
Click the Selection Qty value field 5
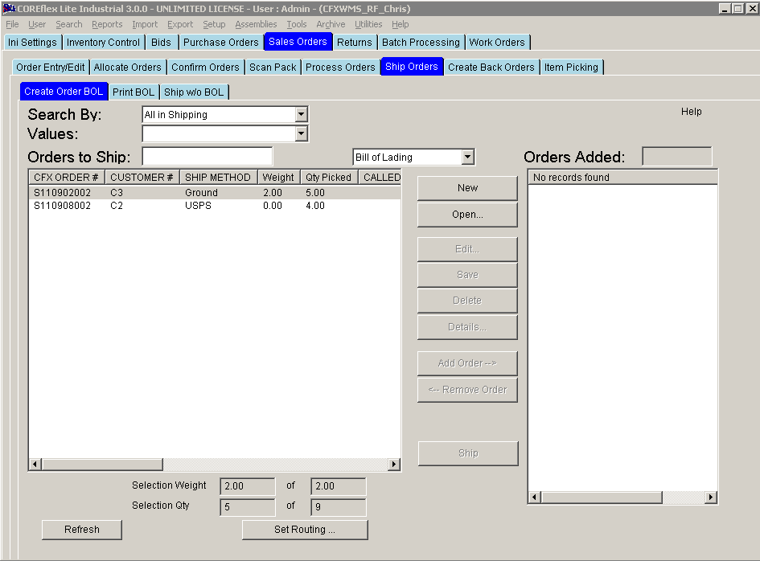(248, 506)
